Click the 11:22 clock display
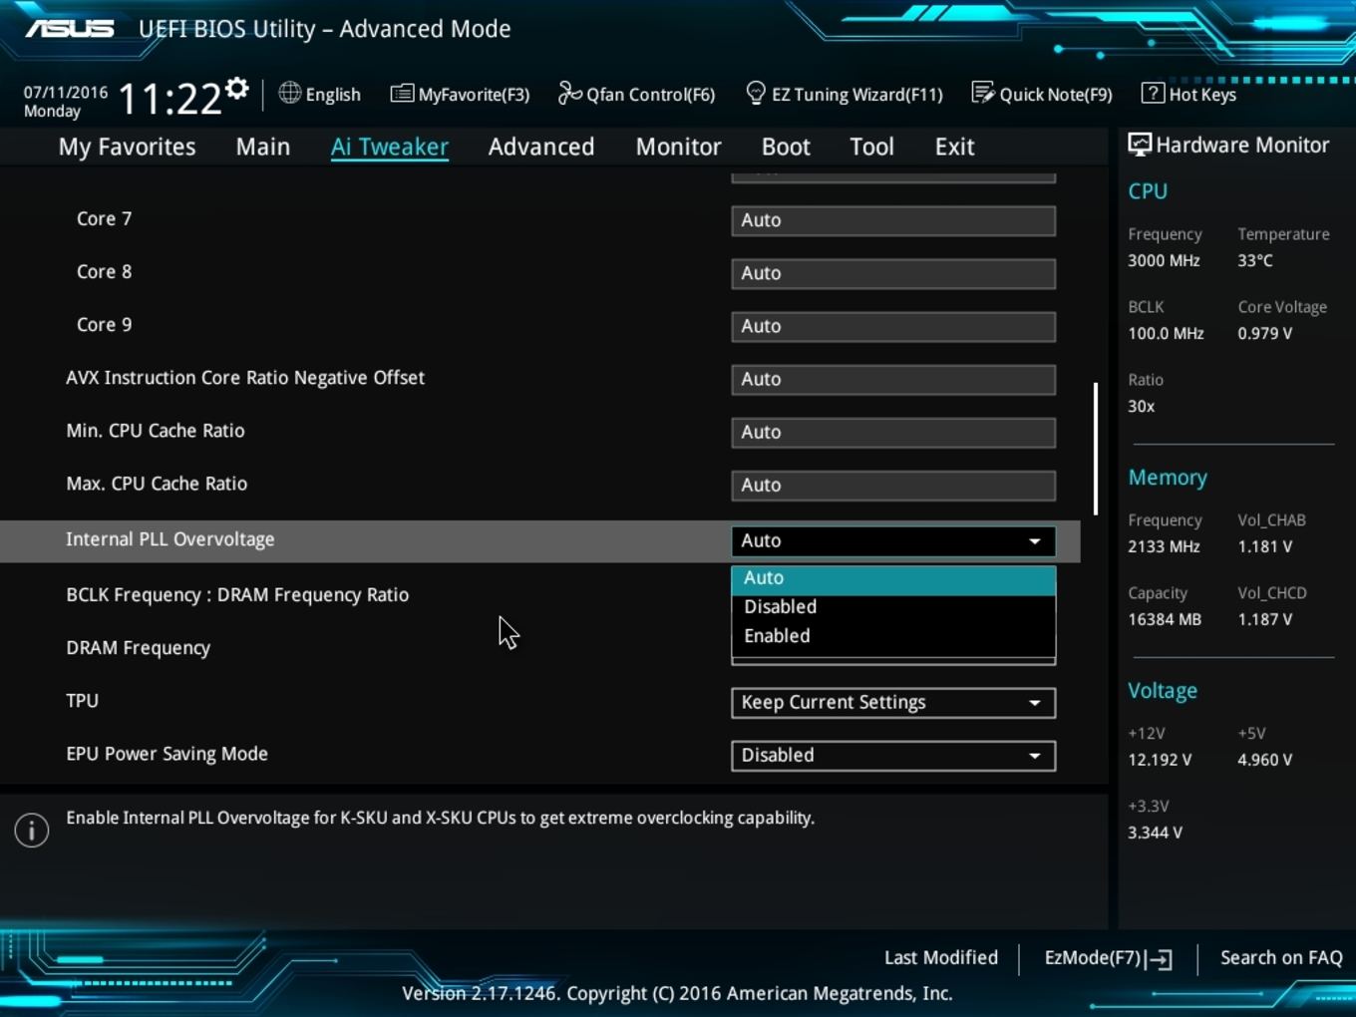1356x1017 pixels. click(169, 99)
